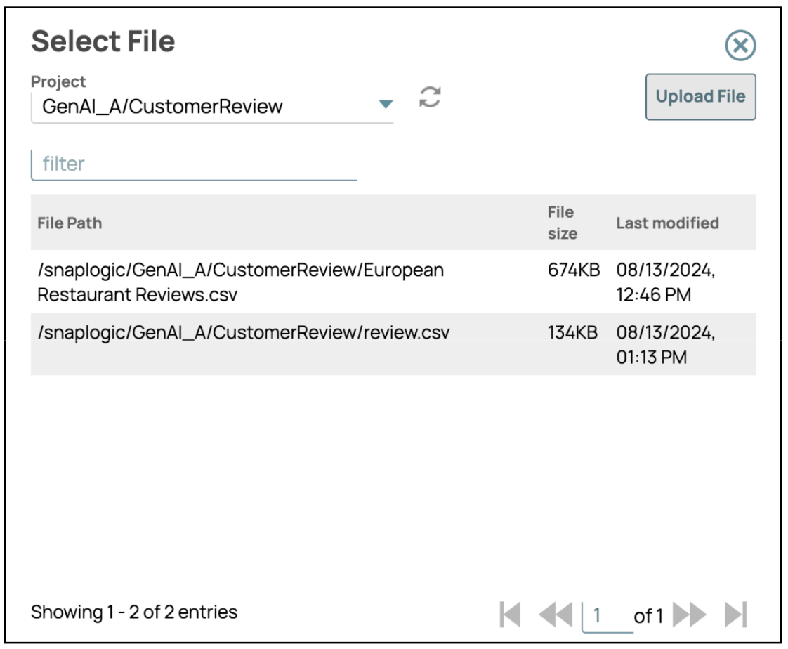Open the GenAI_A/CustomerReview project selector
The width and height of the screenshot is (788, 649).
pyautogui.click(x=204, y=107)
